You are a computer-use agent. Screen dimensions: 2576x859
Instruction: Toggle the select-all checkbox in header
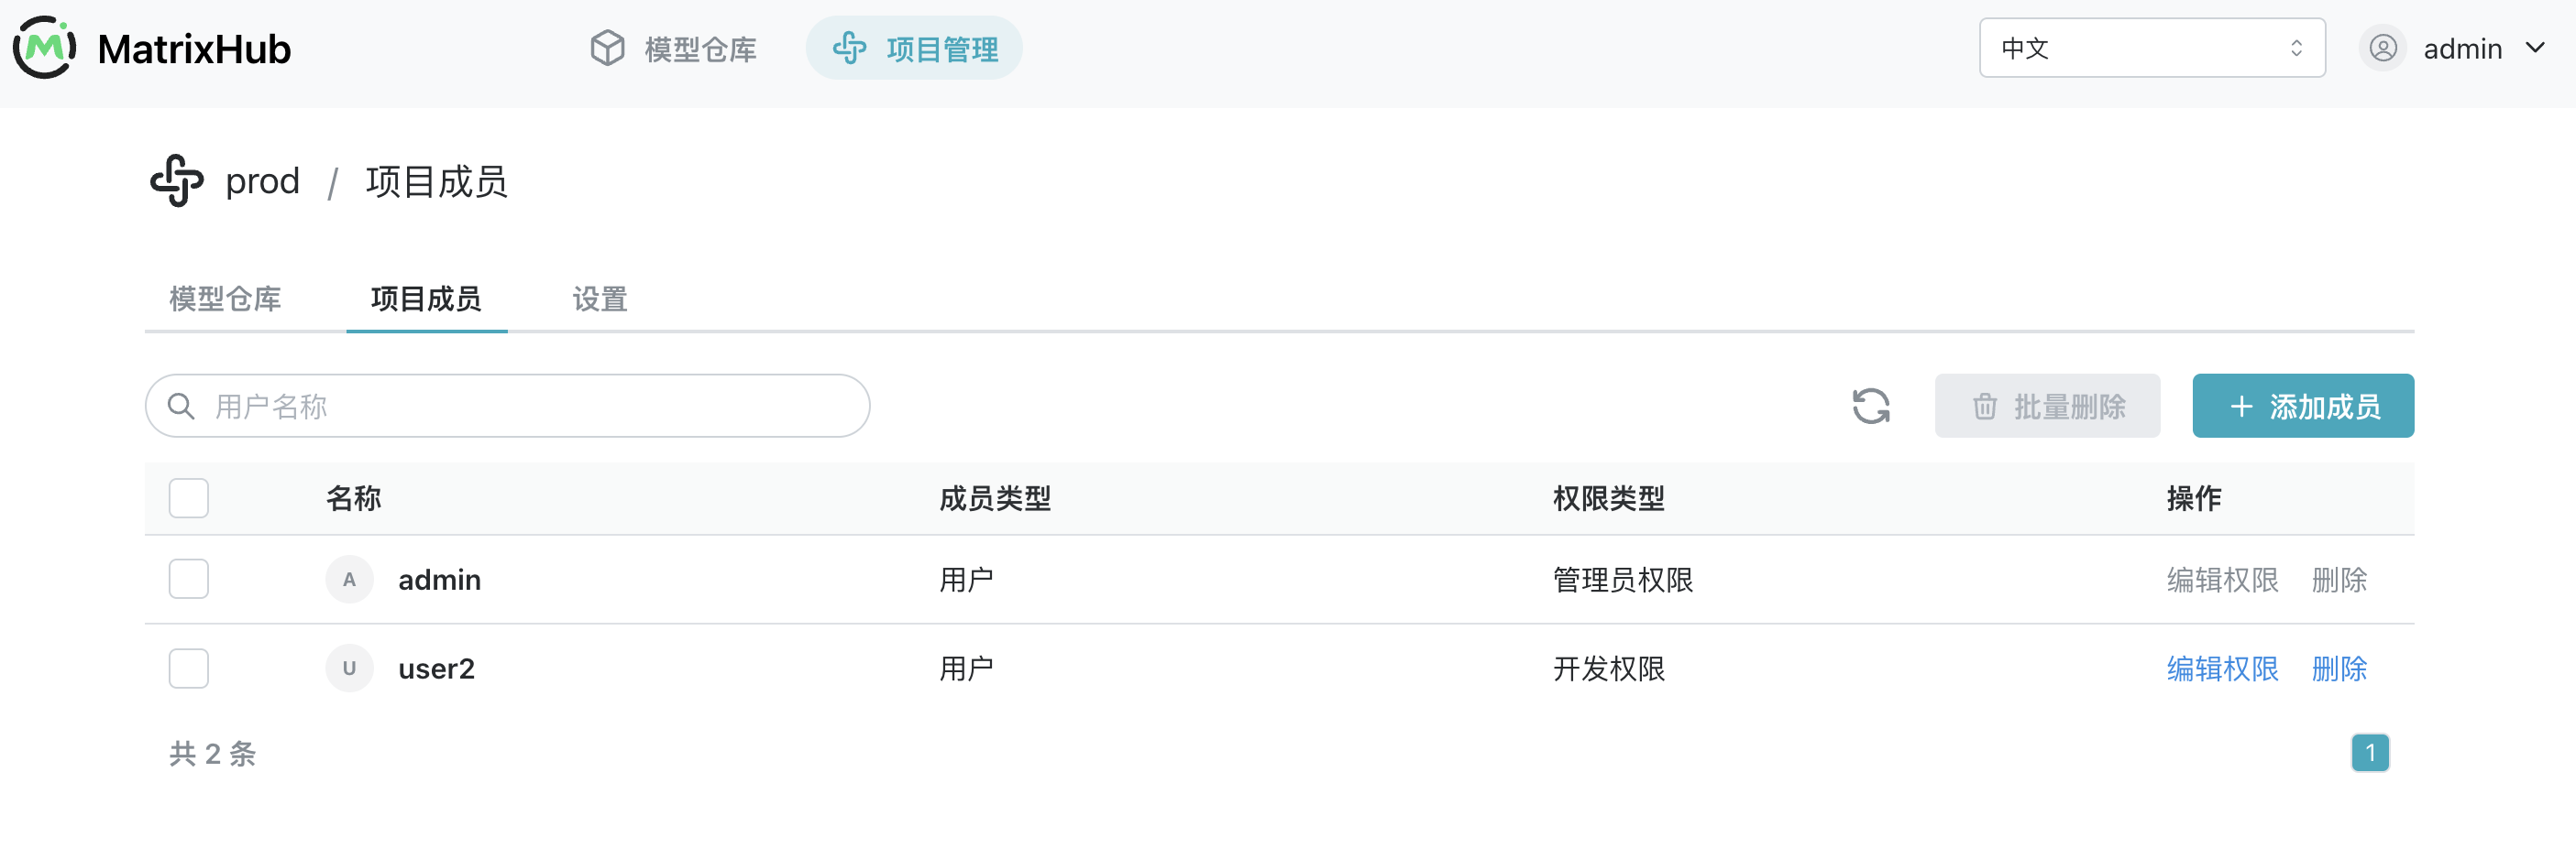pos(189,497)
